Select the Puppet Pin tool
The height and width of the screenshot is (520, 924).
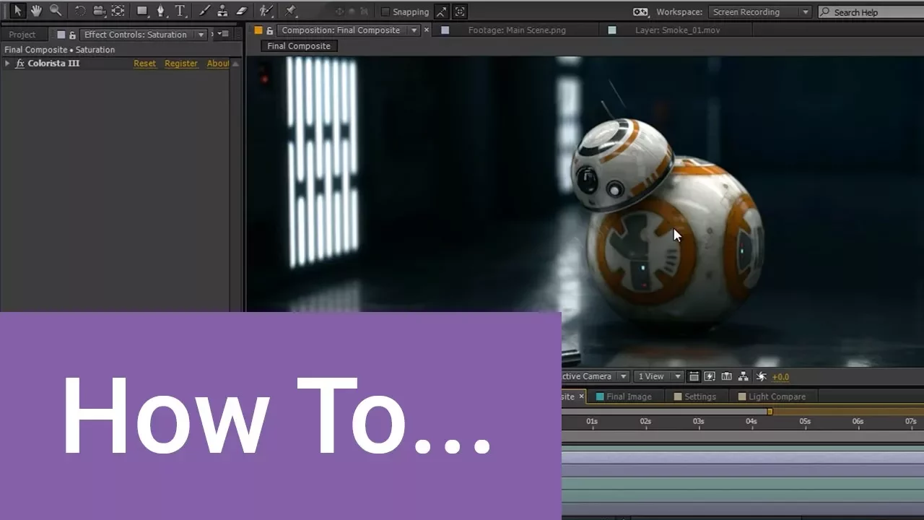click(290, 11)
